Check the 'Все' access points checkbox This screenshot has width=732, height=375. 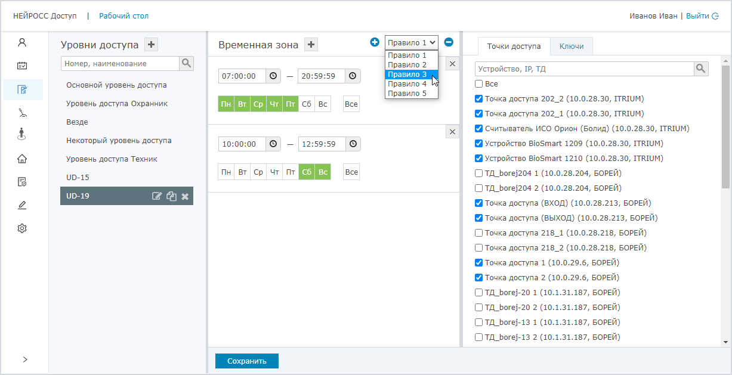point(478,84)
